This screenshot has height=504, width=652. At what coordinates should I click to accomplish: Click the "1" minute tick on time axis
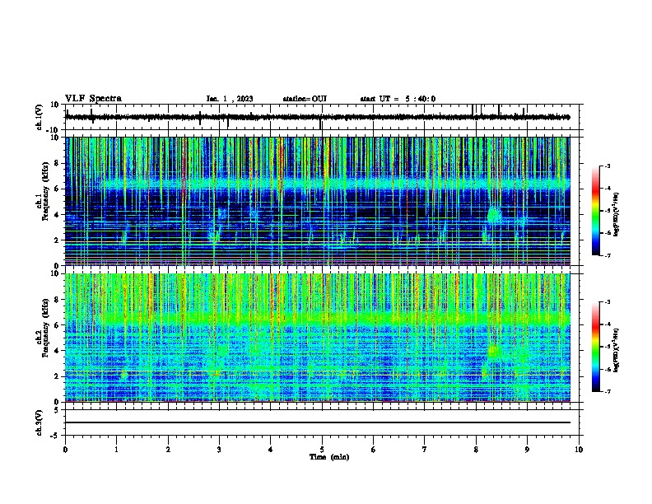click(116, 450)
